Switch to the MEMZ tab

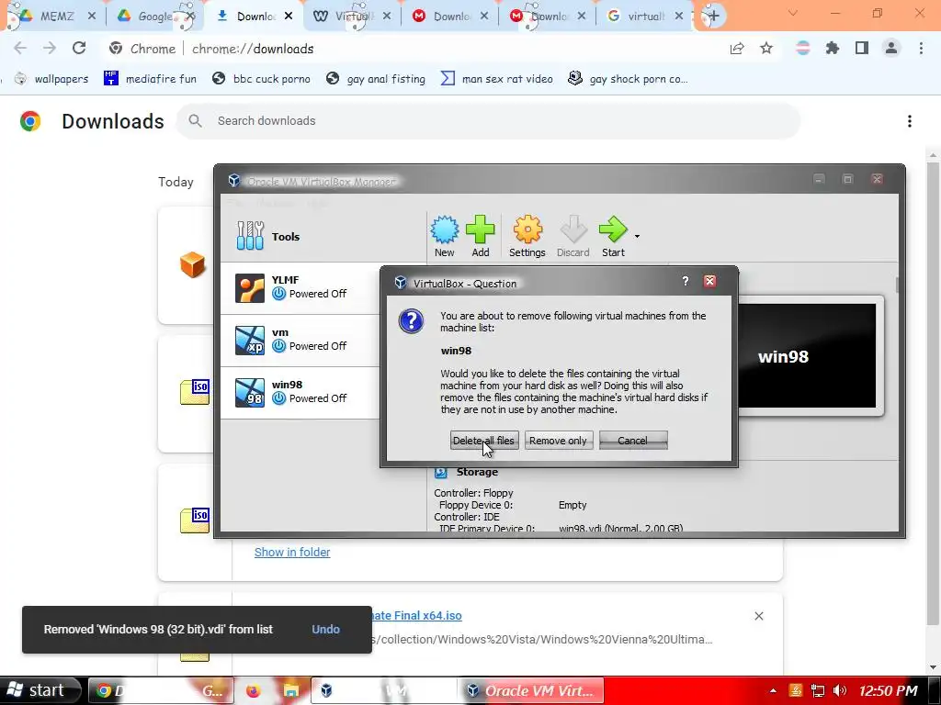coord(54,17)
